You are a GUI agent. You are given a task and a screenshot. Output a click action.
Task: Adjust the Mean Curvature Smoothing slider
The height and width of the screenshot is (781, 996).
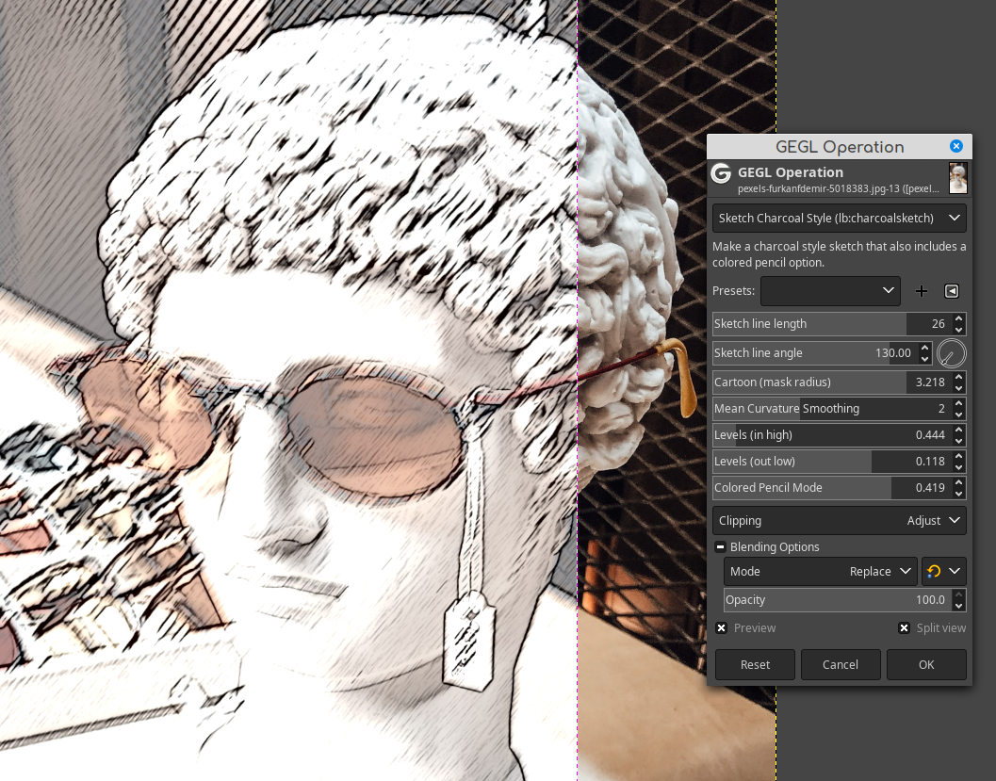click(831, 408)
